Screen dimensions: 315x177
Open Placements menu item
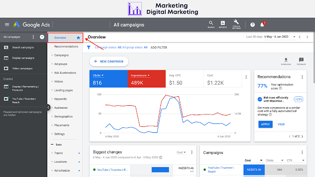[x=62, y=125]
